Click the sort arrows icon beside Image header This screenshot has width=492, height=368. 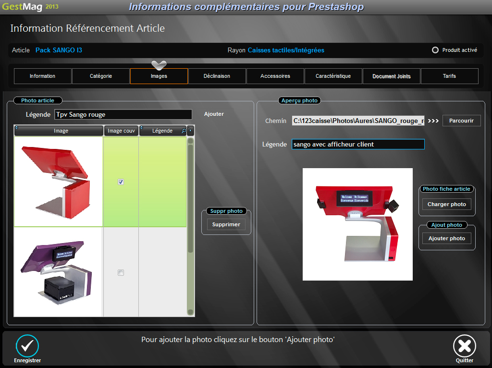click(x=17, y=128)
